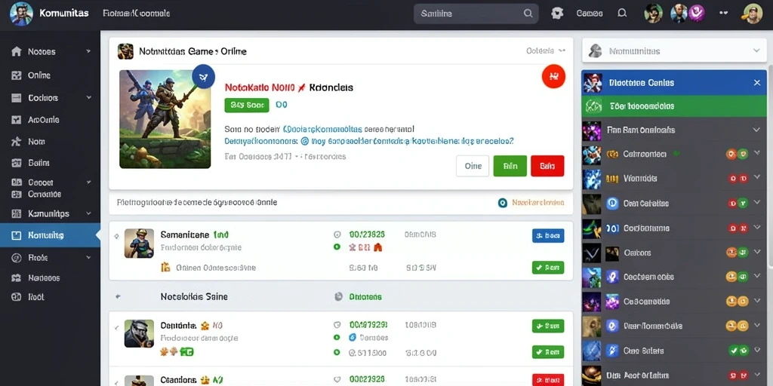The image size is (773, 386).
Task: Select the Kamunitps sidebar label
Action: 48,213
